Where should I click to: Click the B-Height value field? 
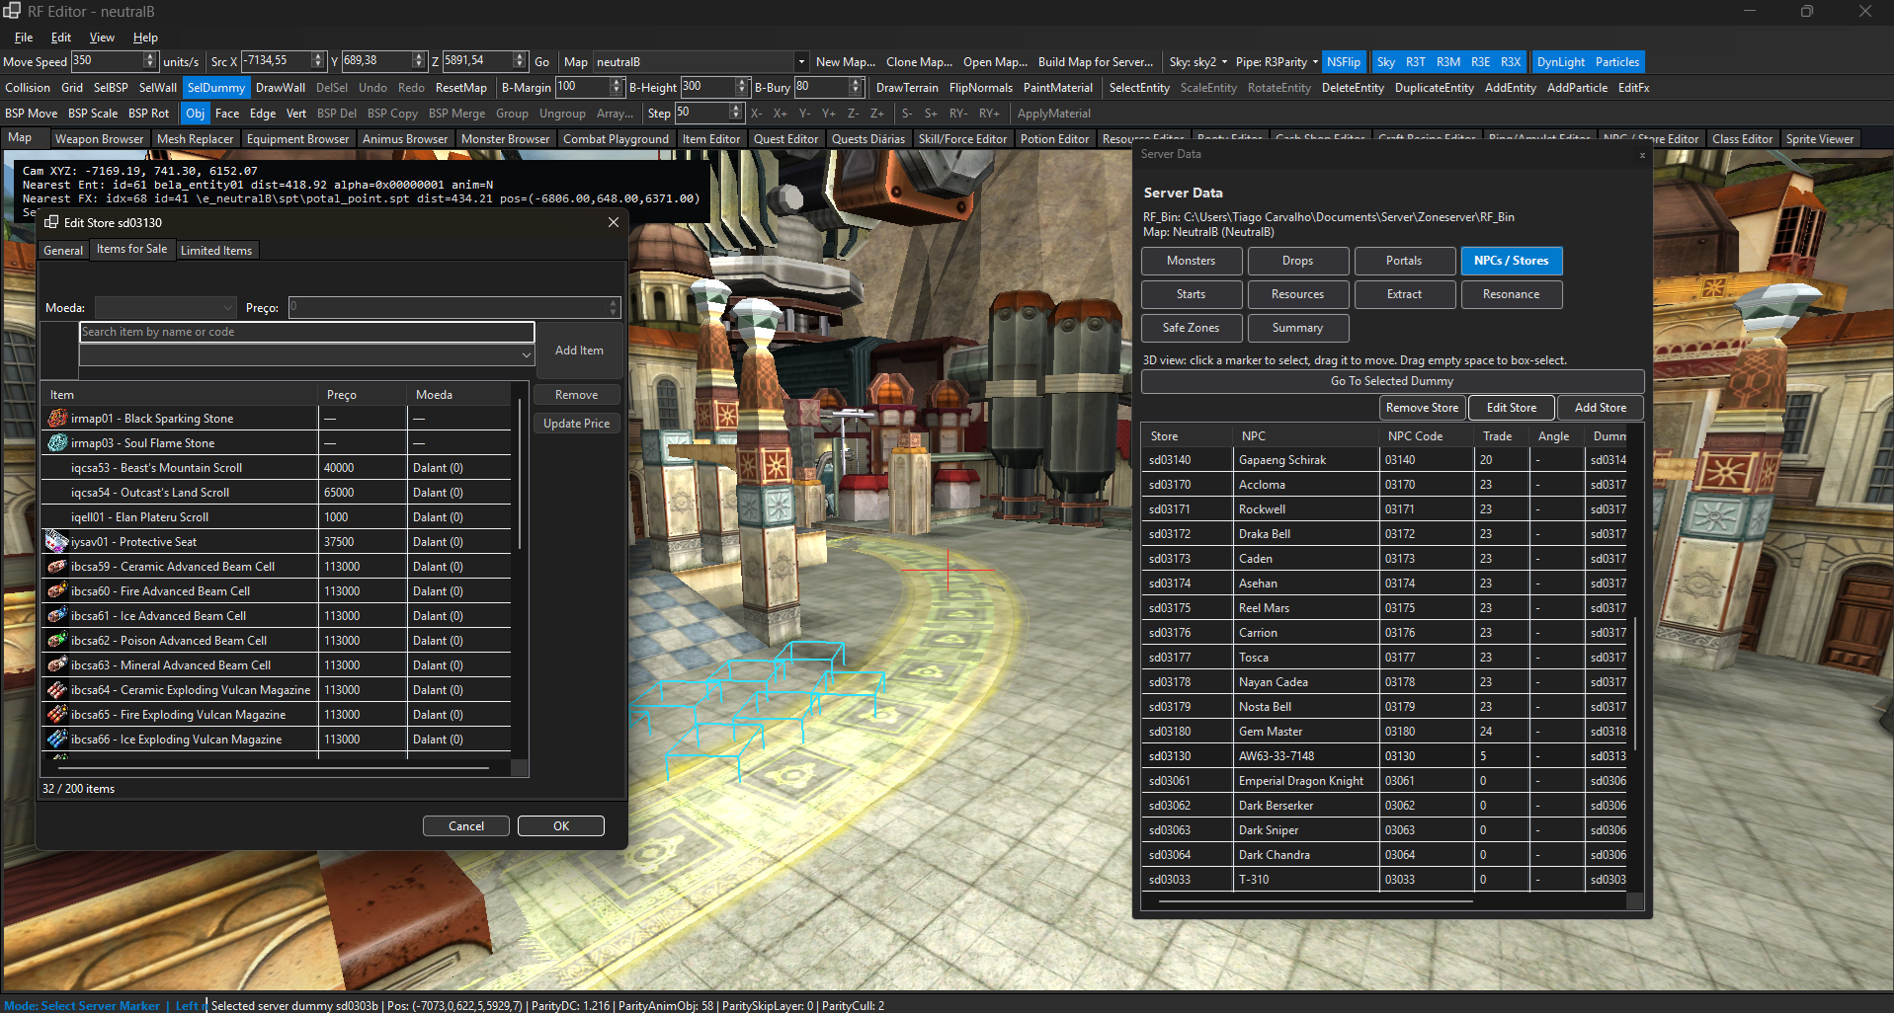tap(707, 87)
